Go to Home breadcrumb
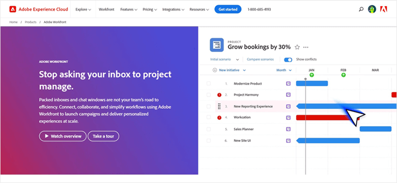 [13, 22]
